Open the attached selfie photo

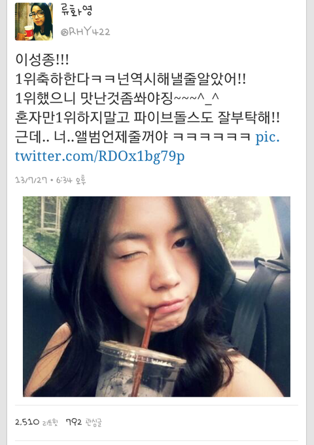(x=156, y=296)
